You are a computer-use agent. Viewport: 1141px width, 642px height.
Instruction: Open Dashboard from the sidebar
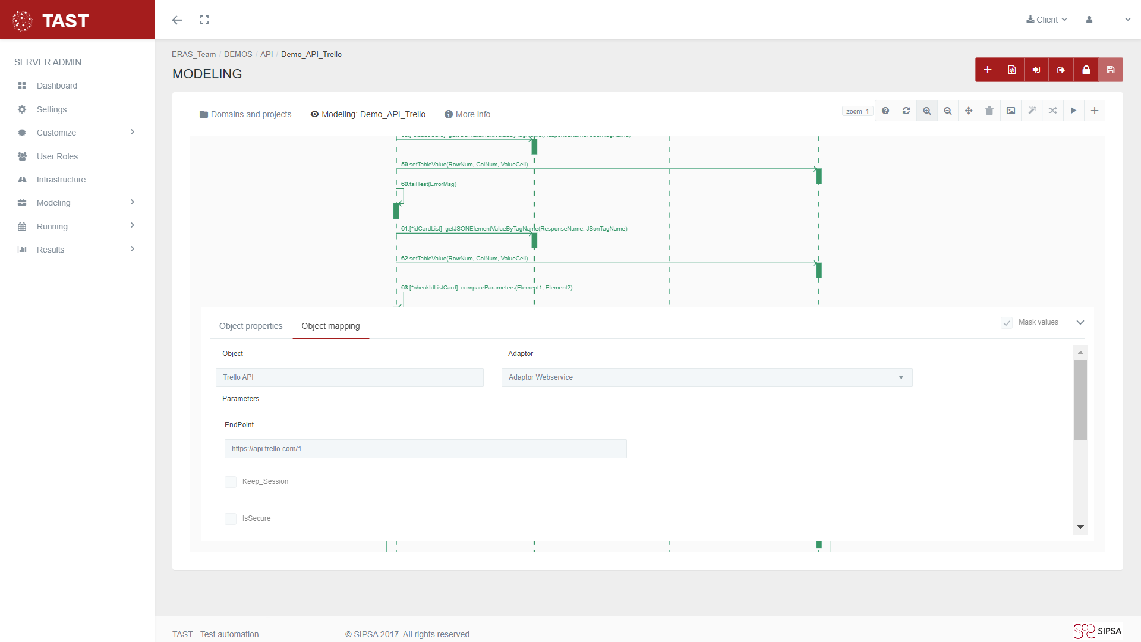56,86
